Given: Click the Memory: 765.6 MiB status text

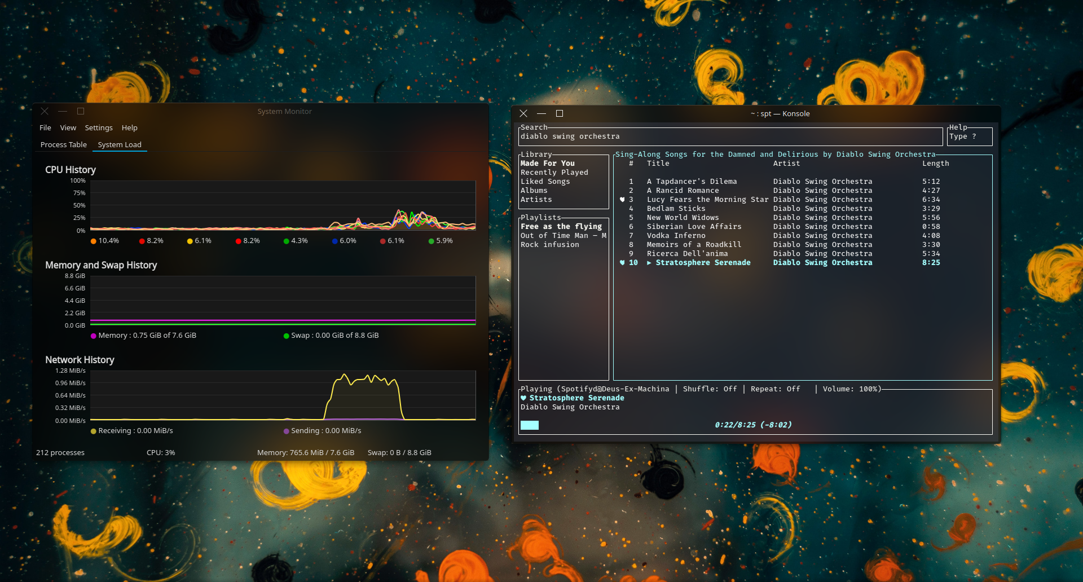Looking at the screenshot, I should (306, 453).
